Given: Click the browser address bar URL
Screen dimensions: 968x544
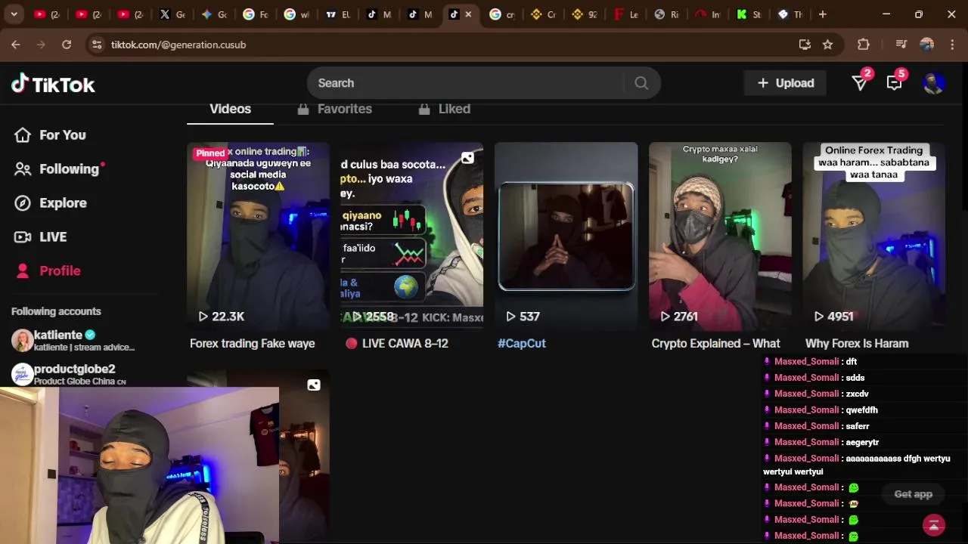Looking at the screenshot, I should (178, 45).
